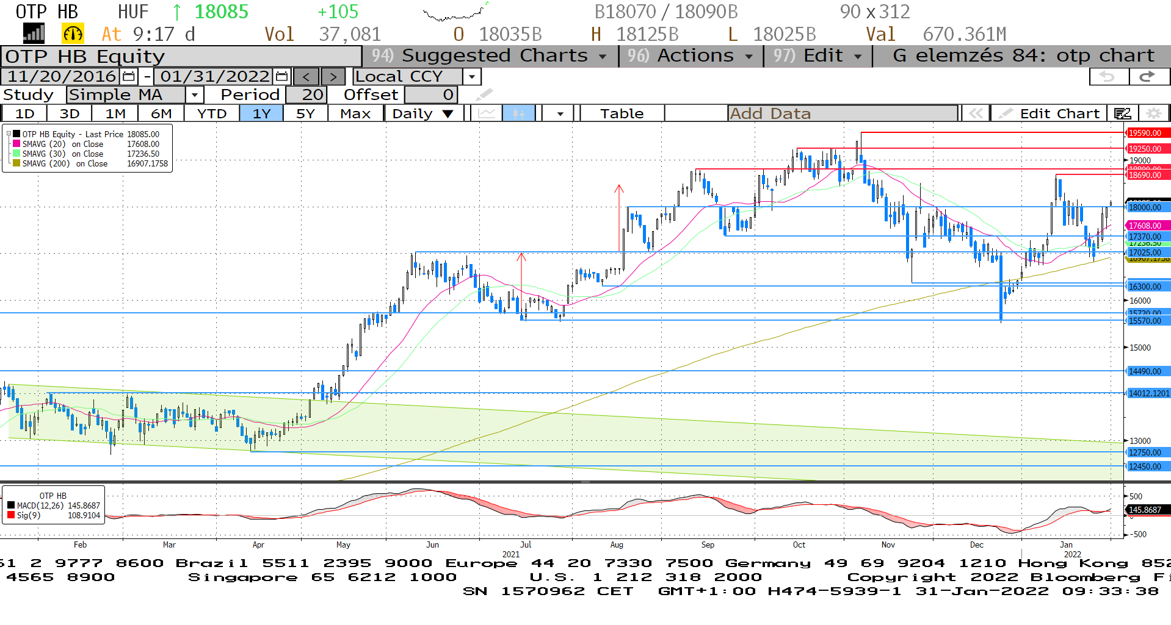Click the yellow gauge icon
This screenshot has width=1171, height=625.
[x=73, y=34]
